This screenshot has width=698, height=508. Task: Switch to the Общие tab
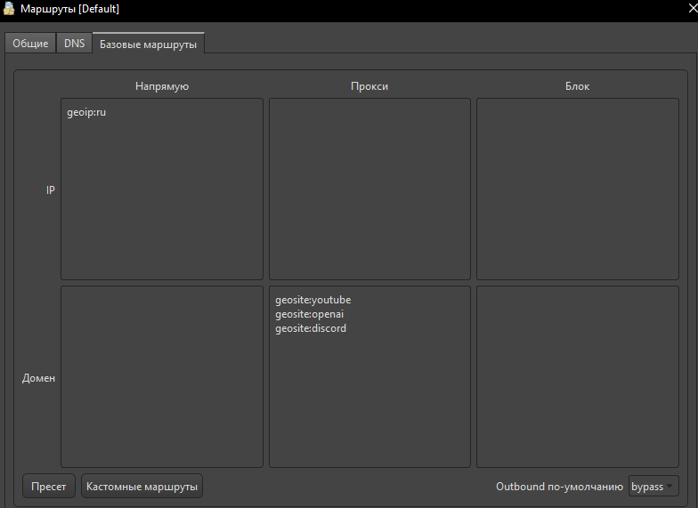[30, 43]
